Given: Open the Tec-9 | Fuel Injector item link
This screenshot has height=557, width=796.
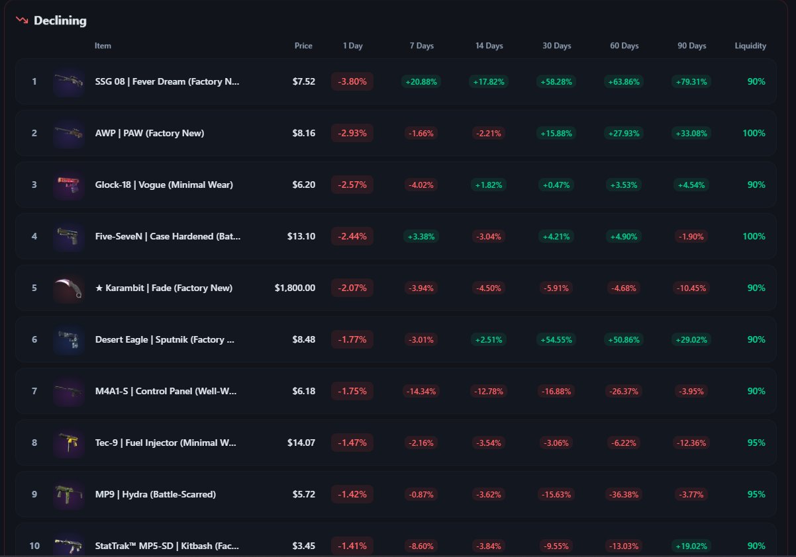Looking at the screenshot, I should click(166, 443).
